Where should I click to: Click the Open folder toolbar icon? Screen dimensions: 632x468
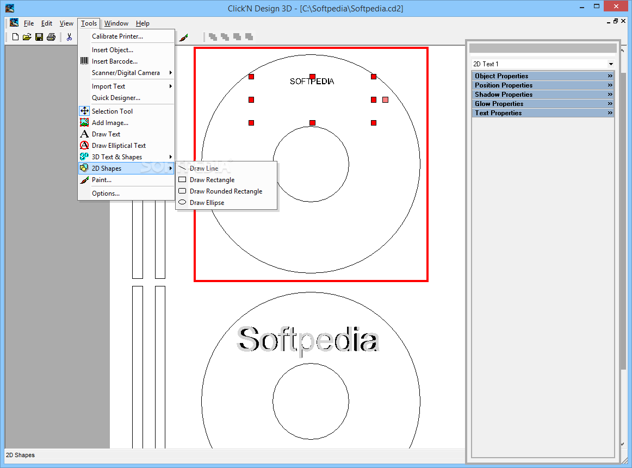pyautogui.click(x=27, y=37)
